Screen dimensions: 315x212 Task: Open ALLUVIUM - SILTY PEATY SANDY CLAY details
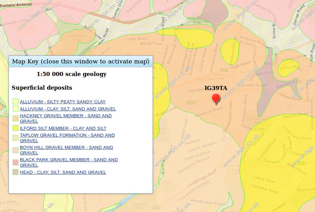pyautogui.click(x=63, y=102)
